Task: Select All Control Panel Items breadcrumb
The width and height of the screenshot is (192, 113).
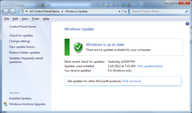Action: pos(44,11)
